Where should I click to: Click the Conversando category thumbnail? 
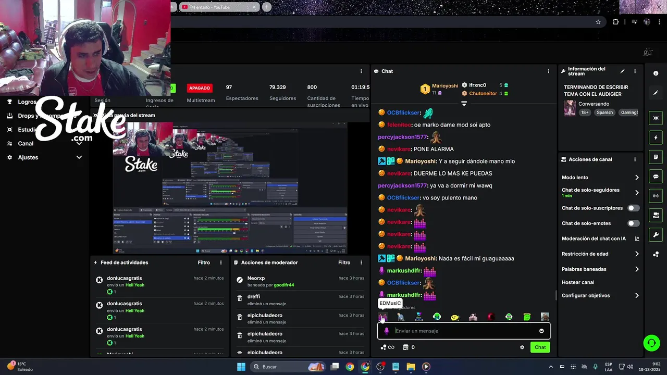coord(570,108)
